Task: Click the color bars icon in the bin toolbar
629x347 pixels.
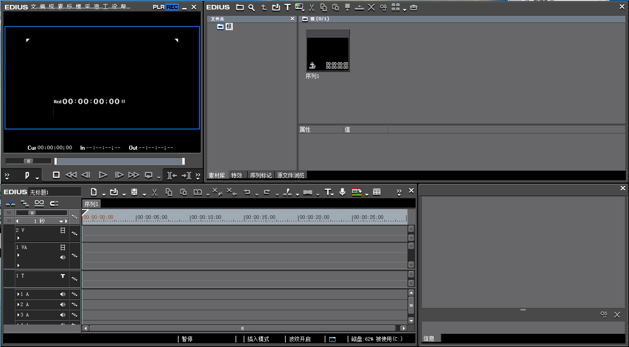Action: point(299,7)
